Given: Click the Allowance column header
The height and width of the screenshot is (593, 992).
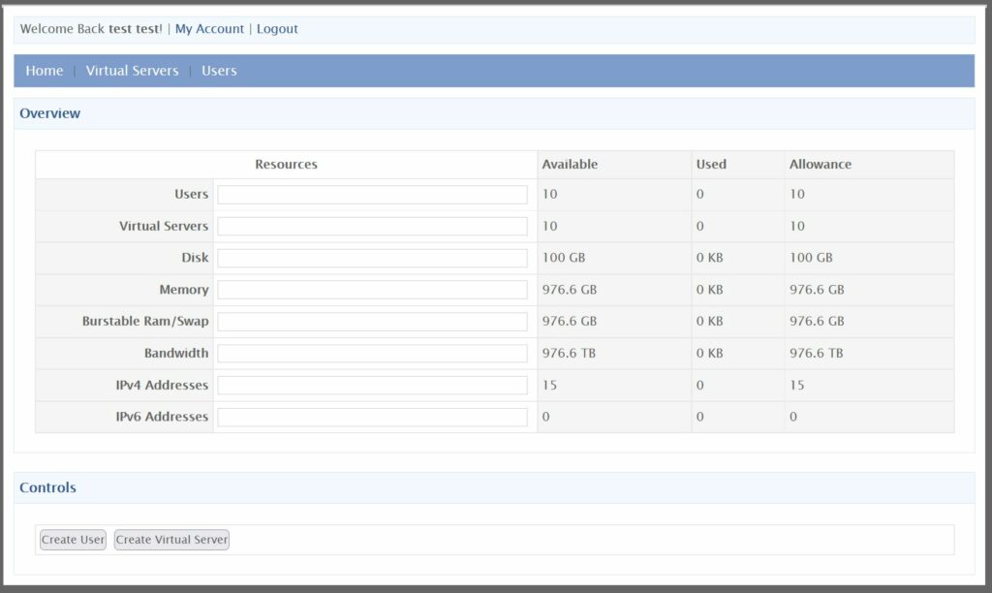Looking at the screenshot, I should click(820, 164).
